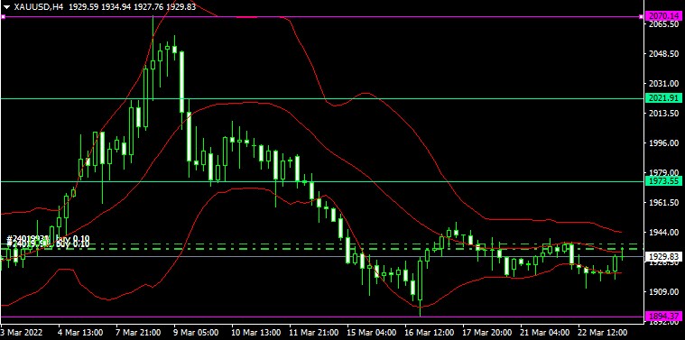
Task: Click the 2065.50 price scale value
Action: (664, 24)
